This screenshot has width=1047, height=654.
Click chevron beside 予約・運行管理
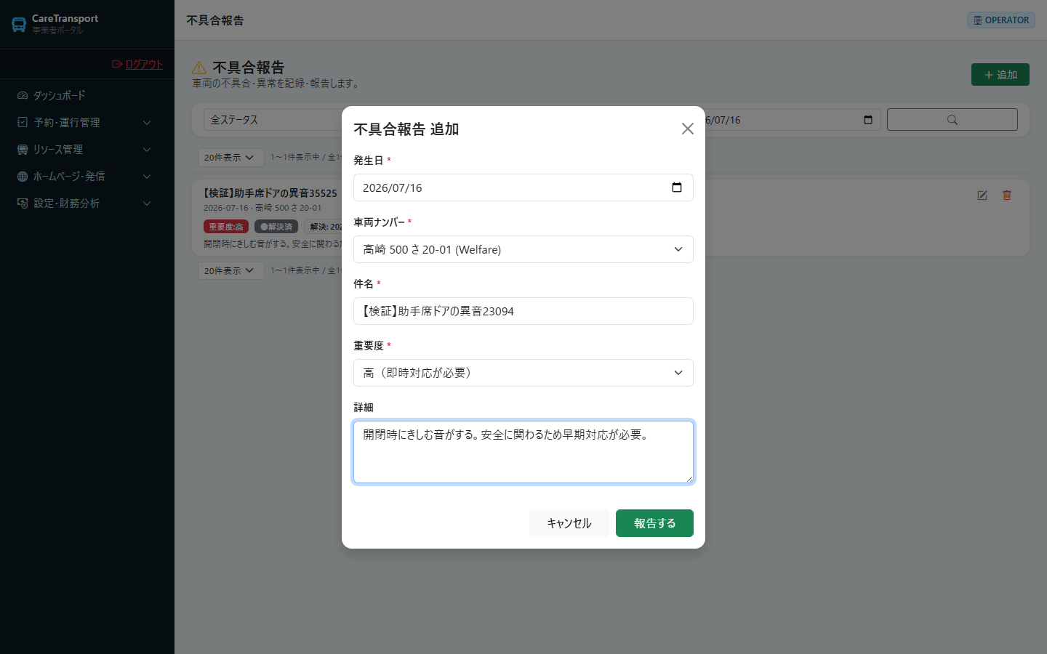(x=147, y=123)
